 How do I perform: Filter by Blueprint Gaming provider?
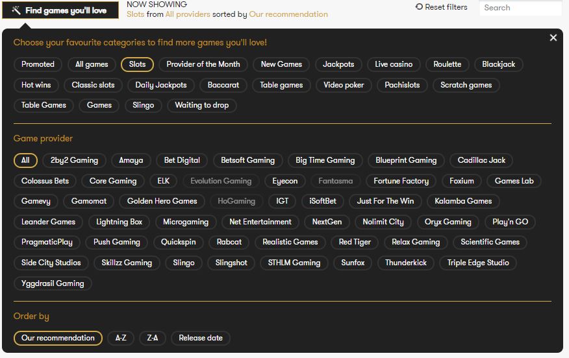[x=406, y=160]
